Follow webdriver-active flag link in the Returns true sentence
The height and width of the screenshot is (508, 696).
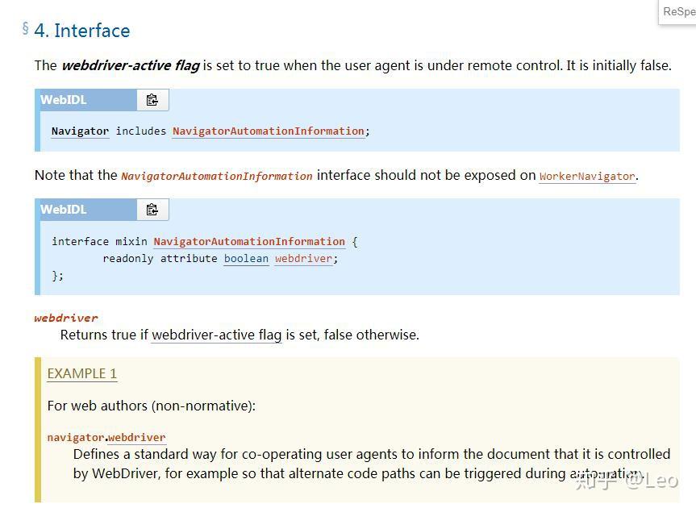tap(216, 335)
